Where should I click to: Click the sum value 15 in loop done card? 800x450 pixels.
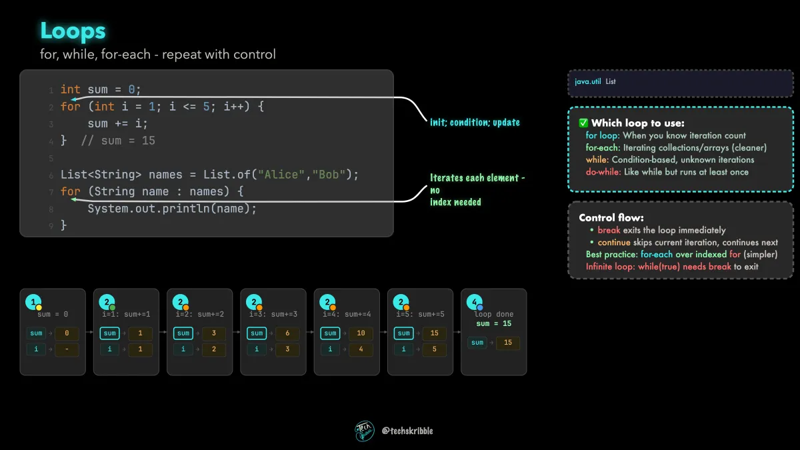pyautogui.click(x=508, y=343)
